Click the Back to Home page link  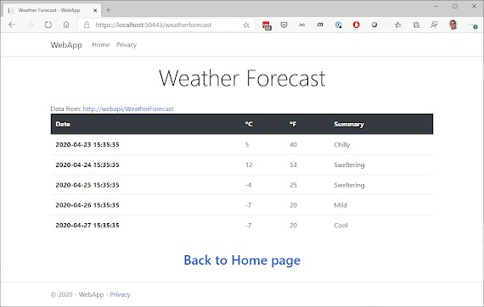coord(242,260)
